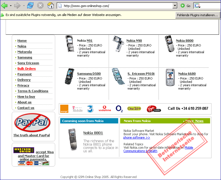Click the Nokia N90 phone image
This screenshot has width=221, height=180.
tap(118, 44)
